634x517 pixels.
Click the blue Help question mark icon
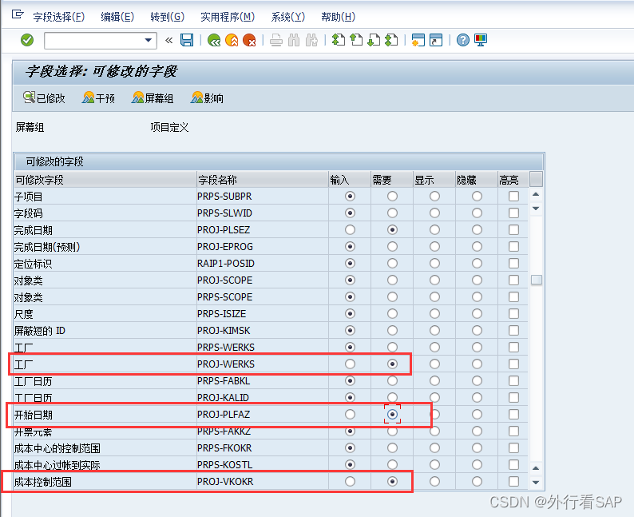463,40
